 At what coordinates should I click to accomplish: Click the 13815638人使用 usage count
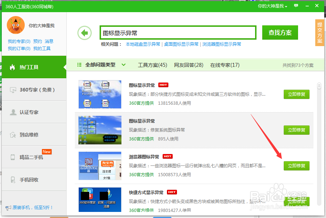(174, 103)
